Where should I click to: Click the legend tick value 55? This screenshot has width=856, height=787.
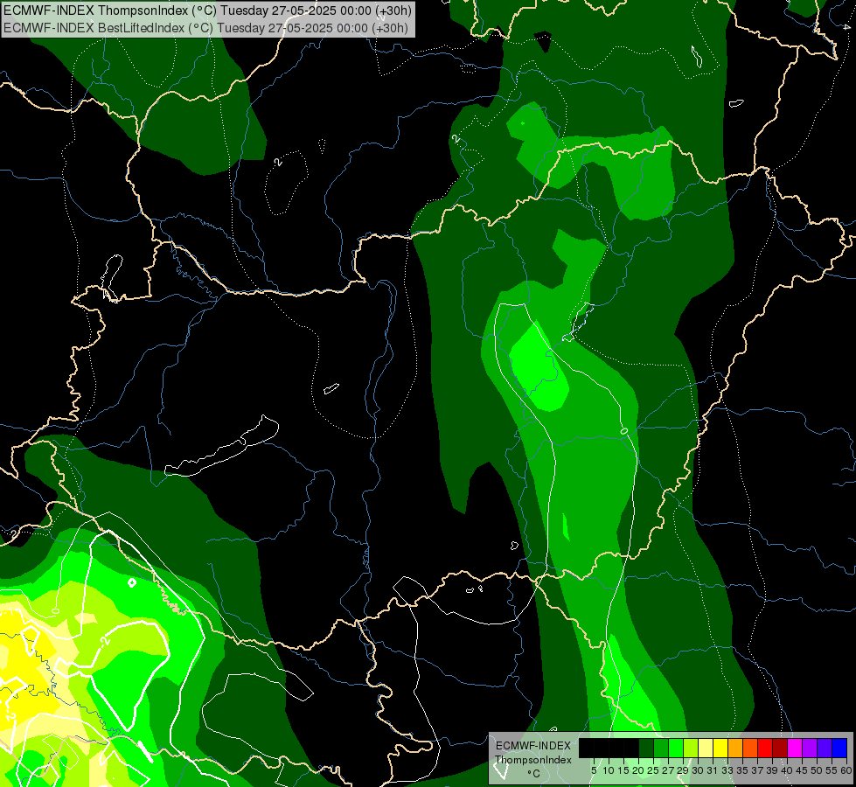click(x=832, y=770)
